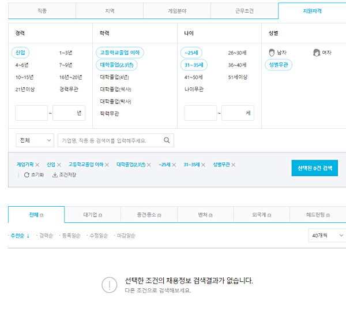Viewport: 346px width, 309px height.
Task: Sort results by 수정일순
Action: pyautogui.click(x=99, y=236)
